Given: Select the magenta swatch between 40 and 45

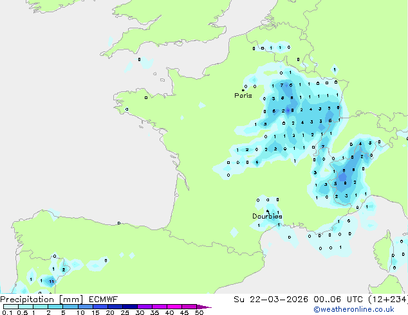Looking at the screenshot, I should pyautogui.click(x=174, y=307).
